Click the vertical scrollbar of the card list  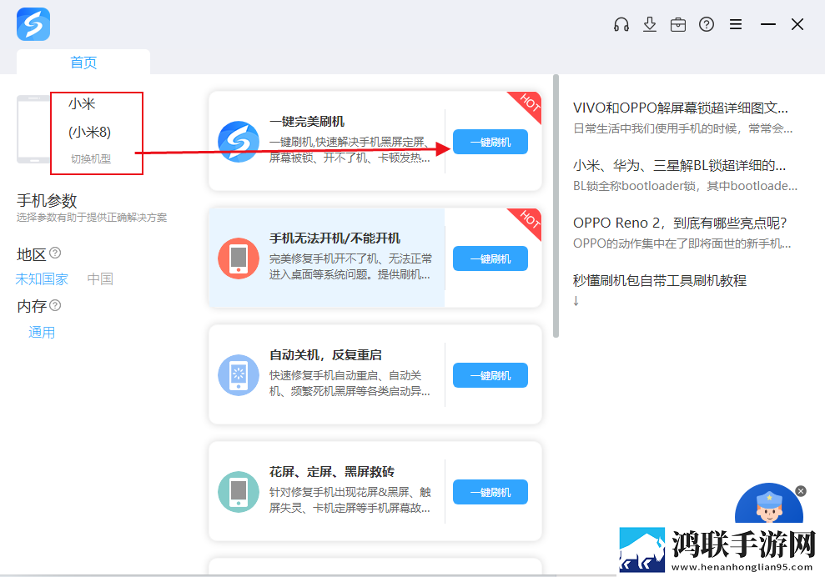click(x=556, y=206)
